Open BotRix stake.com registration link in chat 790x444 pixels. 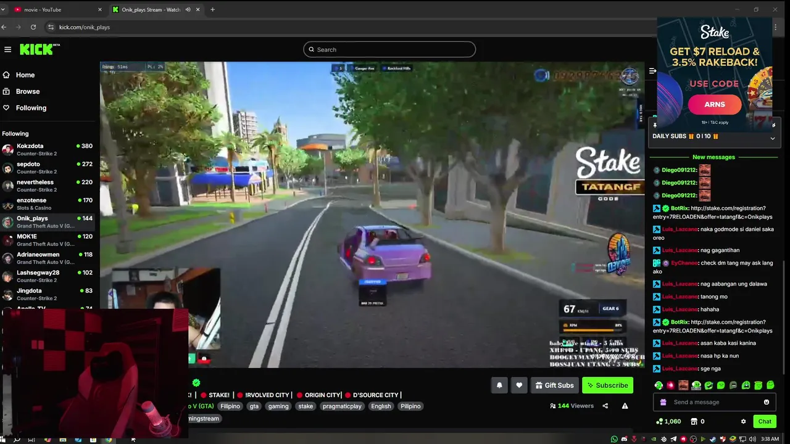(x=713, y=213)
